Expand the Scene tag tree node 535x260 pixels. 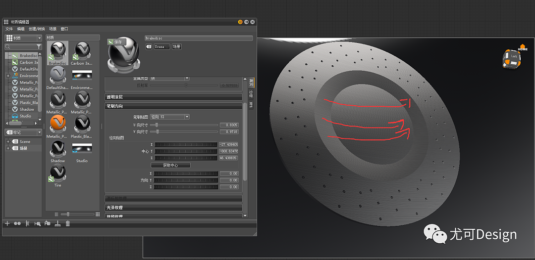pyautogui.click(x=8, y=142)
